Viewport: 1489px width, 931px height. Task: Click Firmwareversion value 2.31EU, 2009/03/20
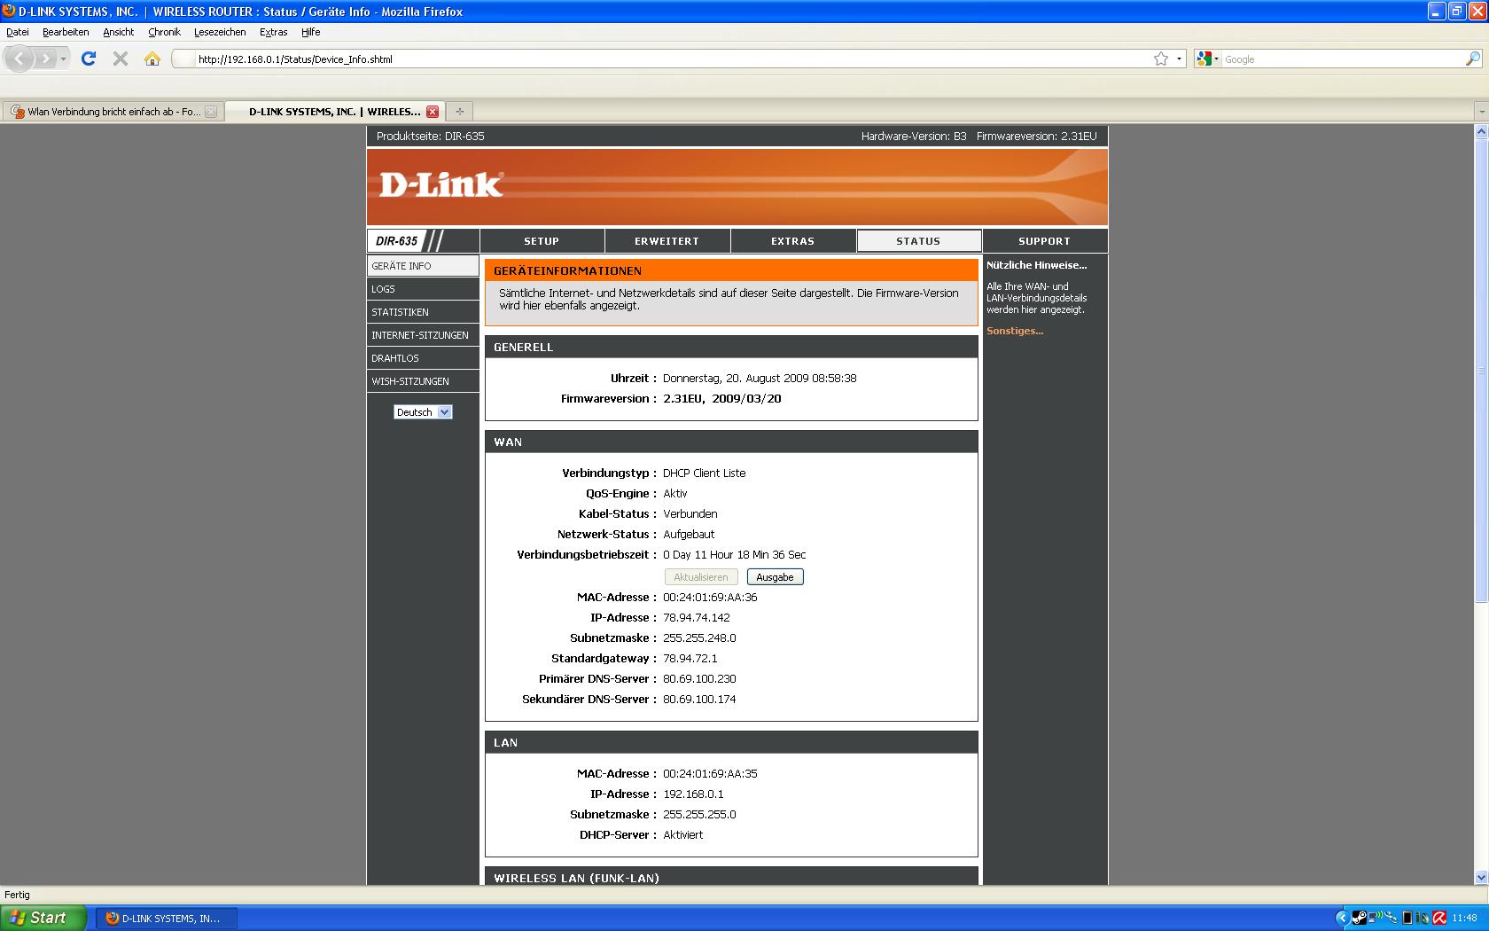click(722, 399)
